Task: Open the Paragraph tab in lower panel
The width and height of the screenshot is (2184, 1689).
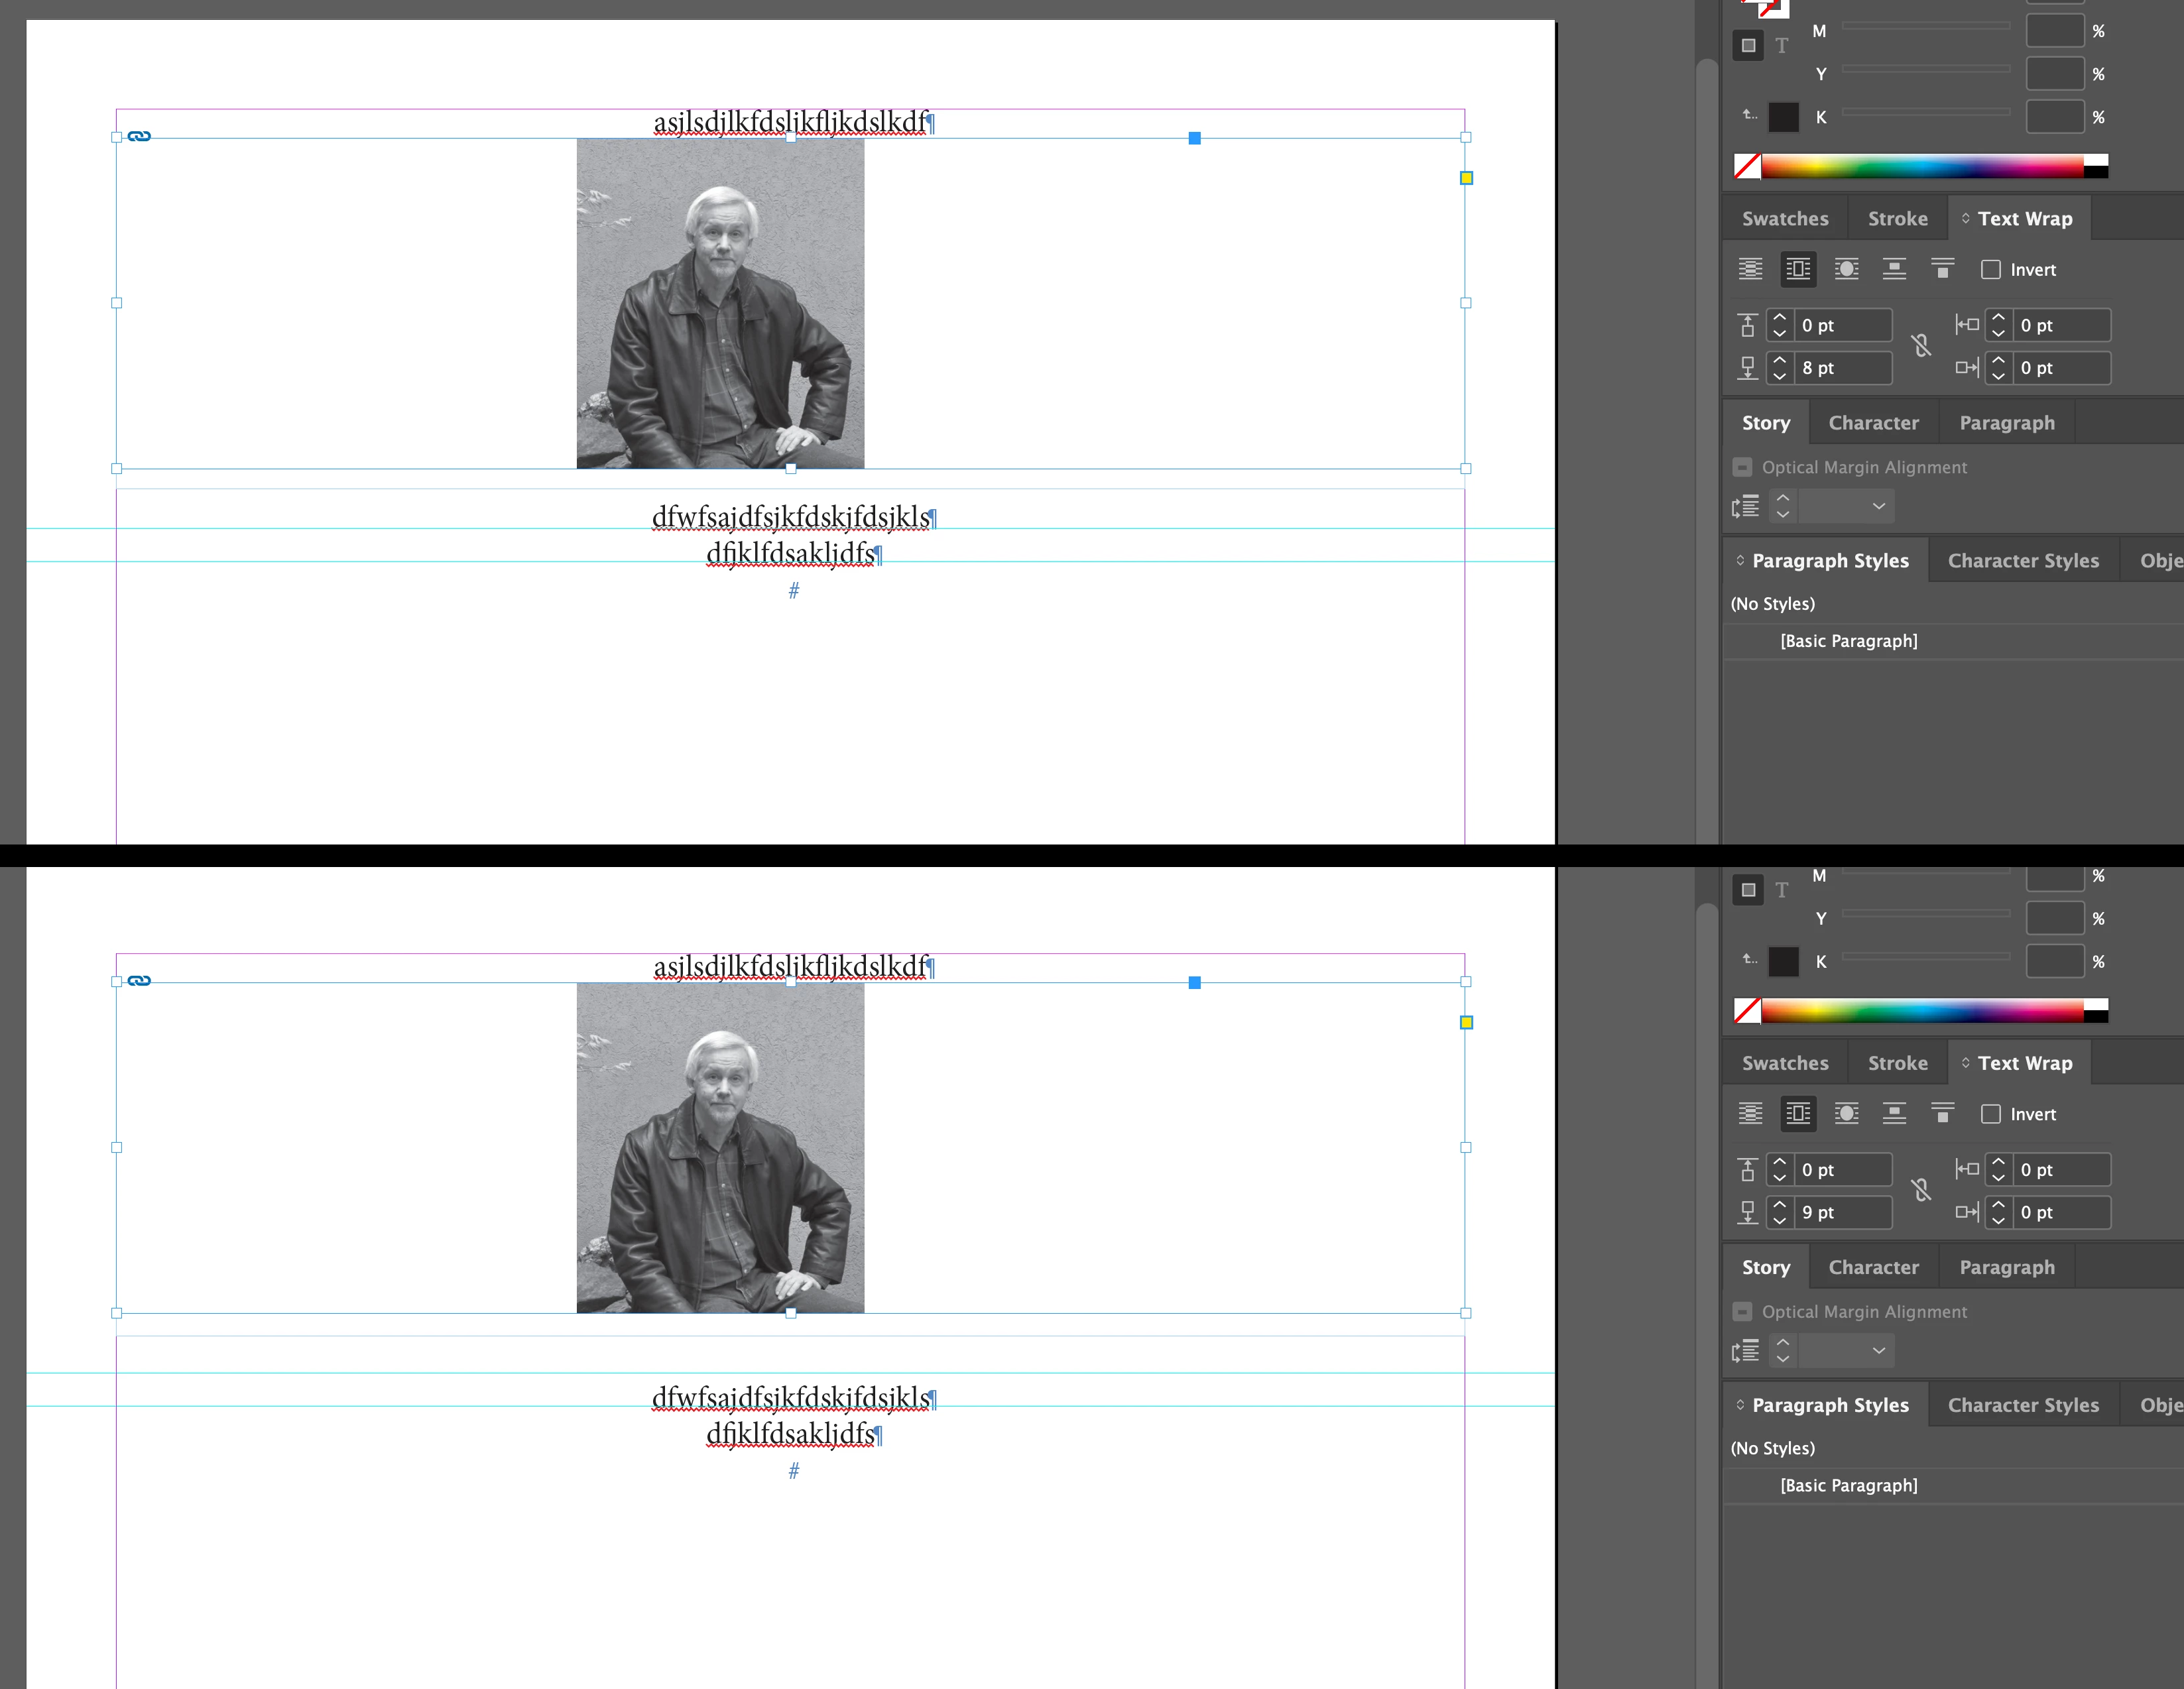Action: click(x=2007, y=1267)
